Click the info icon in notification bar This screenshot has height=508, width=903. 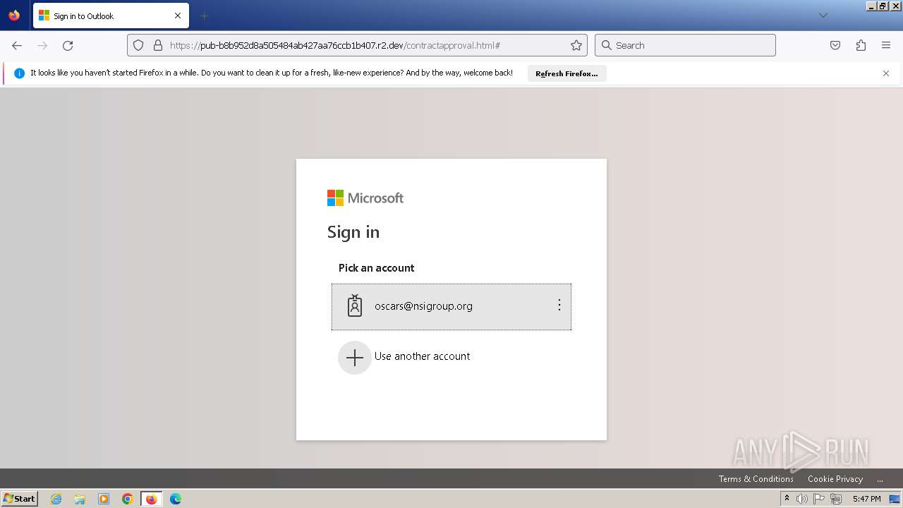(x=20, y=73)
